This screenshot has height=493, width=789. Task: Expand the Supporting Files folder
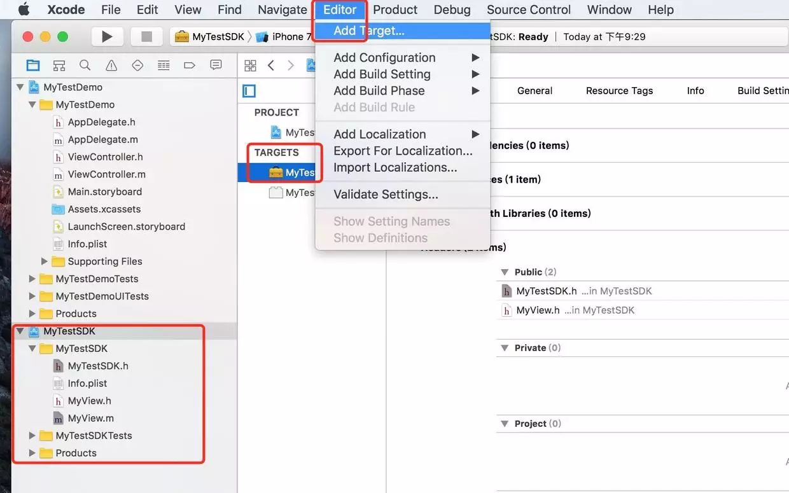[x=44, y=261]
